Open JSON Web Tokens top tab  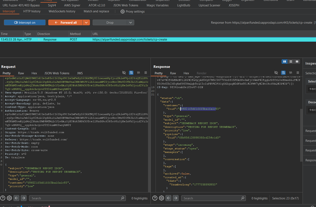point(126,5)
